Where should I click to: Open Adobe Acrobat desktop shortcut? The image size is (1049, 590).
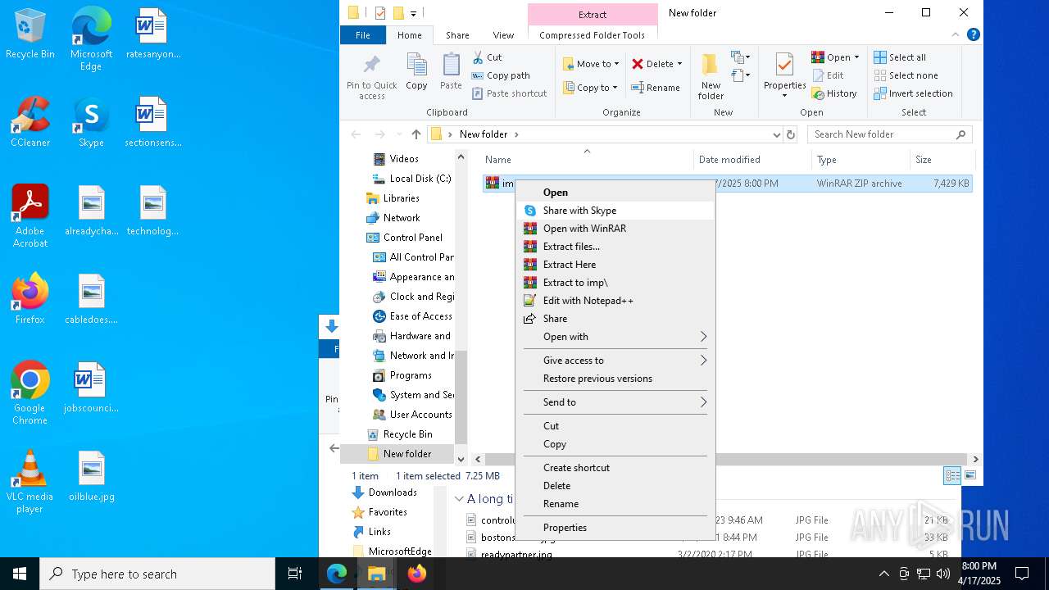tap(30, 216)
